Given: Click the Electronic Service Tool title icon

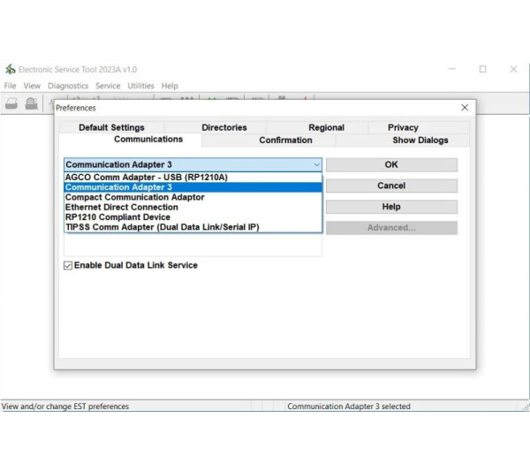Looking at the screenshot, I should coord(10,70).
